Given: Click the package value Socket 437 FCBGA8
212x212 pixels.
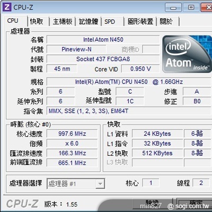Looking at the screenshot, I should point(103,59).
